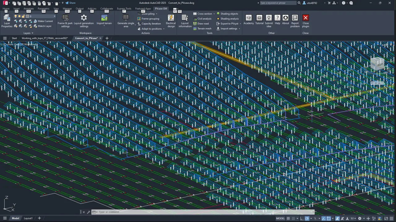The image size is (396, 222).
Task: Click Generate single area tool
Action: coord(126,21)
